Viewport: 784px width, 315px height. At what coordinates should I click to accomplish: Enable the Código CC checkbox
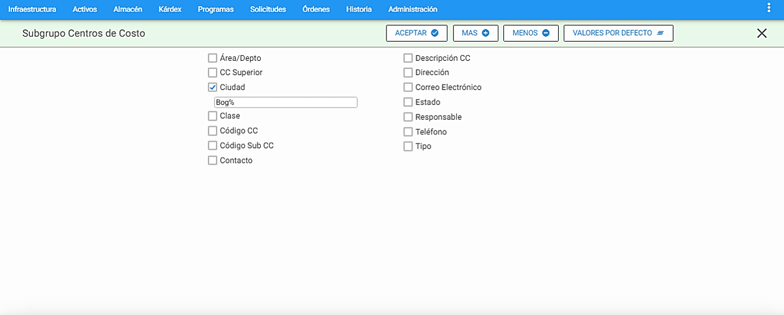[x=213, y=131]
